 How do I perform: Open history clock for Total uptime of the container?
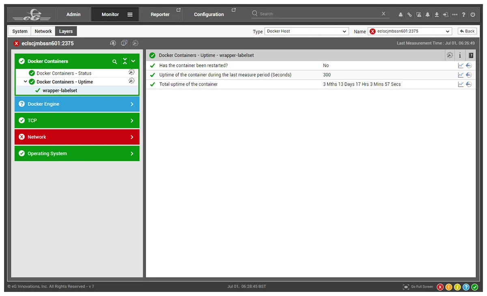pyautogui.click(x=469, y=84)
